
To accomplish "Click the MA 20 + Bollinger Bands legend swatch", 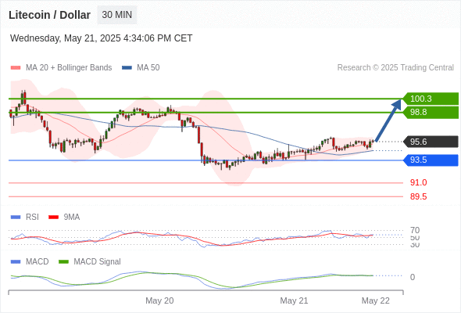I will tap(16, 68).
